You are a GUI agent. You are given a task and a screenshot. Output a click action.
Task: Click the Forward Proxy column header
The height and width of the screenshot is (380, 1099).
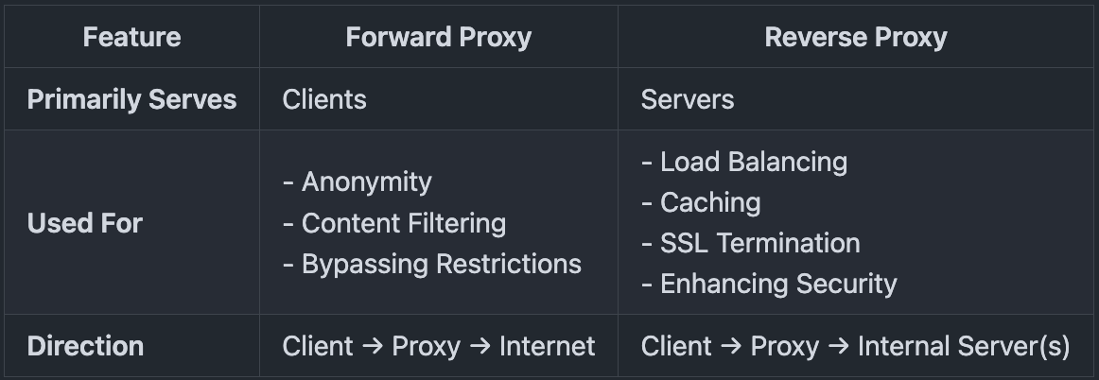click(439, 38)
